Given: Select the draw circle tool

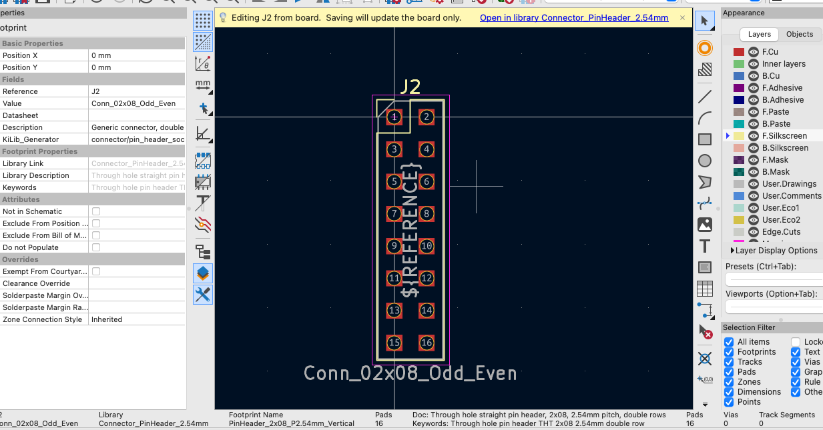Looking at the screenshot, I should tap(704, 161).
